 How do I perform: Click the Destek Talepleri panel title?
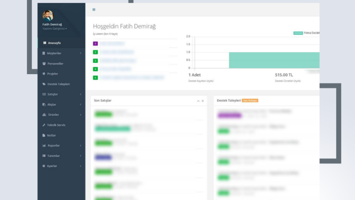(x=229, y=101)
